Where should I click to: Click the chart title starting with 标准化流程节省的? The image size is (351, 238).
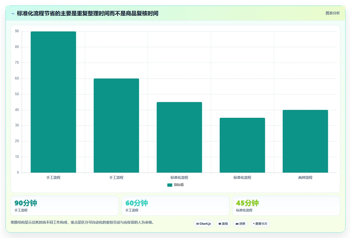(88, 13)
